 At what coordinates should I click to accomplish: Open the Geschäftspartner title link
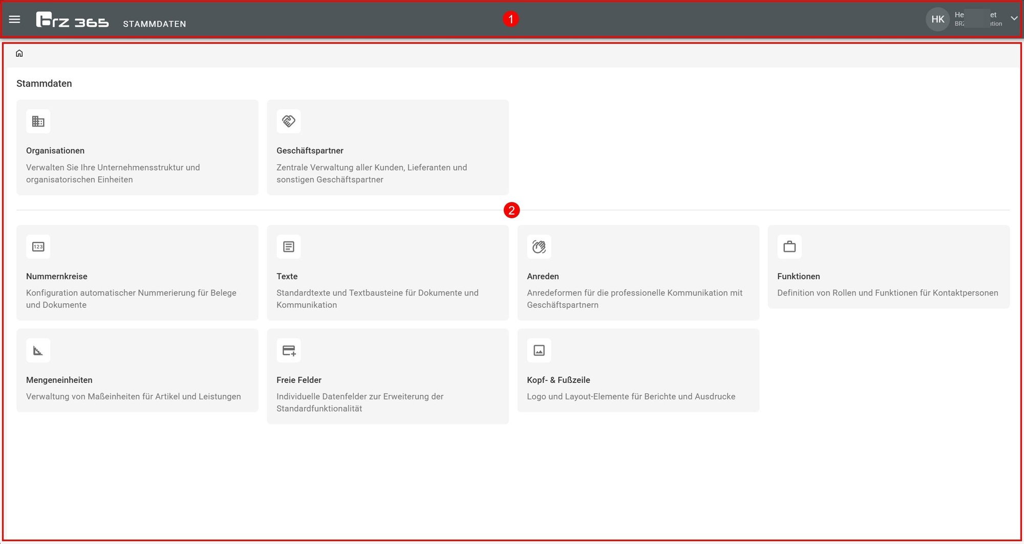click(x=310, y=151)
